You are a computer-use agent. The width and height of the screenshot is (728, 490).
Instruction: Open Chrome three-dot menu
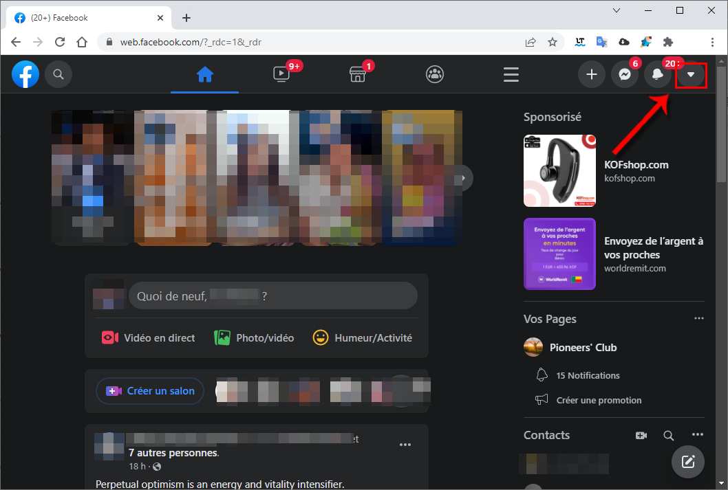coord(712,42)
